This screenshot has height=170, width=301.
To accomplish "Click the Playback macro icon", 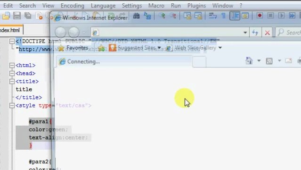I will click(281, 16).
